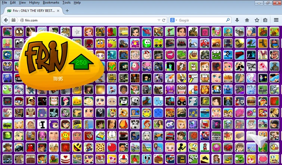Open the Snail Bob game icon

coord(54,159)
